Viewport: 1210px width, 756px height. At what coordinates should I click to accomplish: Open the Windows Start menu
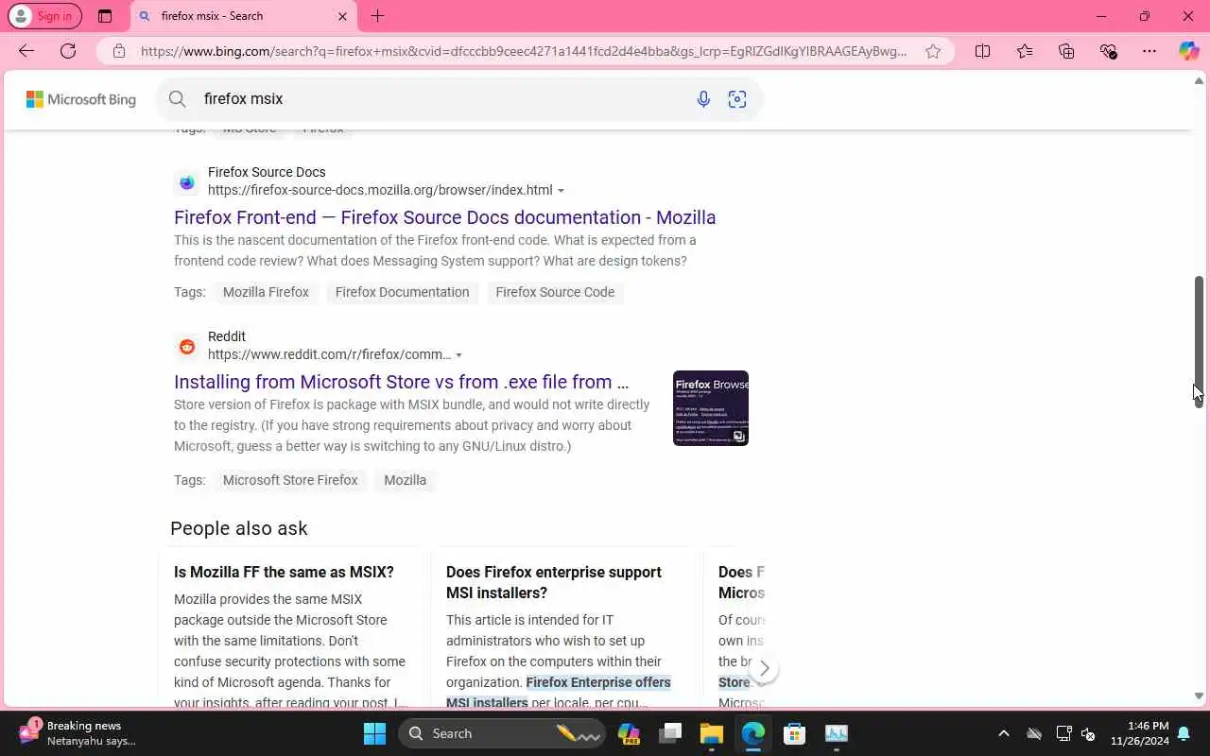[375, 733]
